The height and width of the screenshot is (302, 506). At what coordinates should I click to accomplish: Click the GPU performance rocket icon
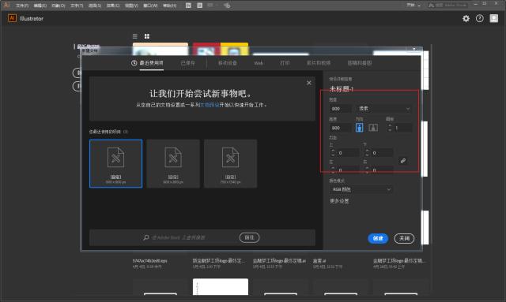(x=227, y=6)
